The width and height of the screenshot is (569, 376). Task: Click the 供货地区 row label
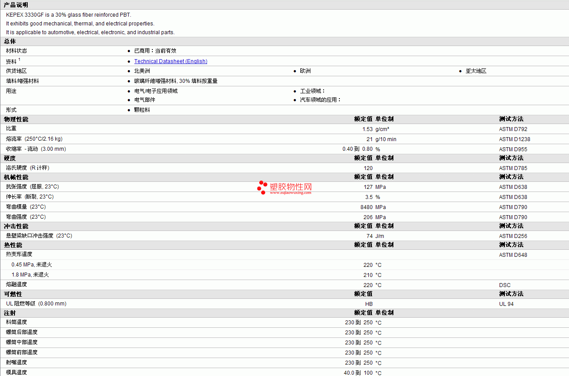(16, 71)
